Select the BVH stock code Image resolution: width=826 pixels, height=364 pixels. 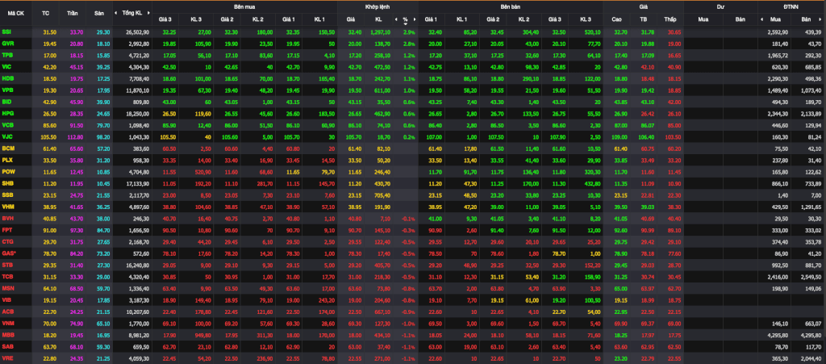coord(7,217)
